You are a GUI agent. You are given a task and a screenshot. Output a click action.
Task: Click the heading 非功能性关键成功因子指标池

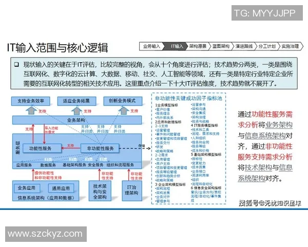coord(188,98)
